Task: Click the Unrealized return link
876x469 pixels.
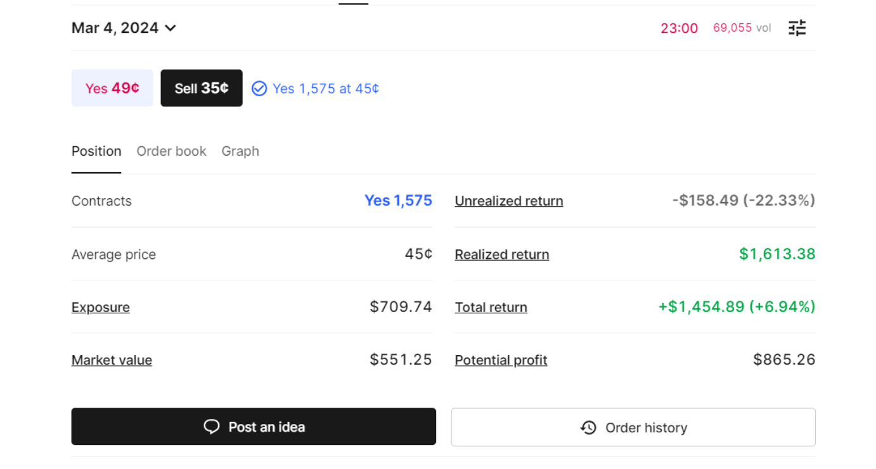Action: click(509, 201)
